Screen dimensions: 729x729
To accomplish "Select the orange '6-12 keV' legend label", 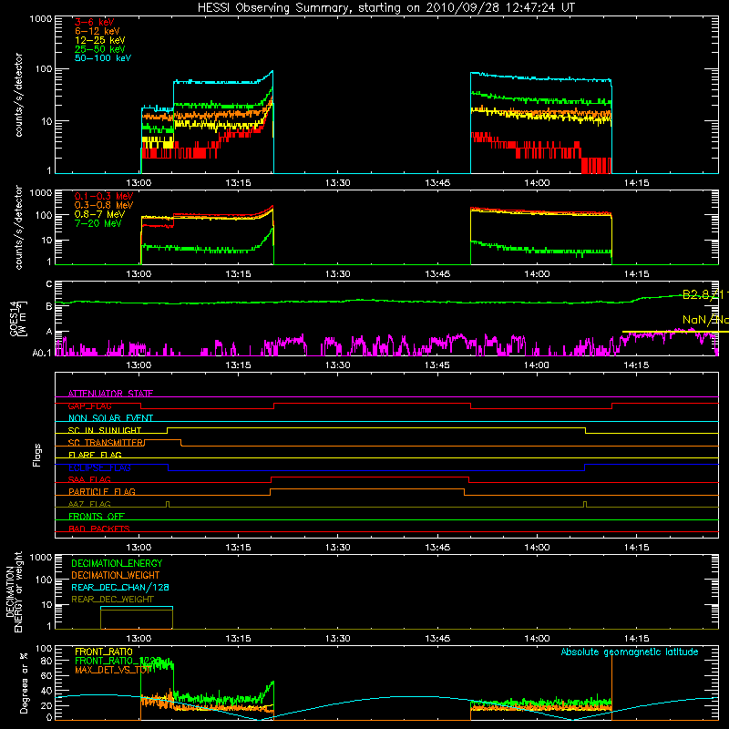I will [98, 31].
